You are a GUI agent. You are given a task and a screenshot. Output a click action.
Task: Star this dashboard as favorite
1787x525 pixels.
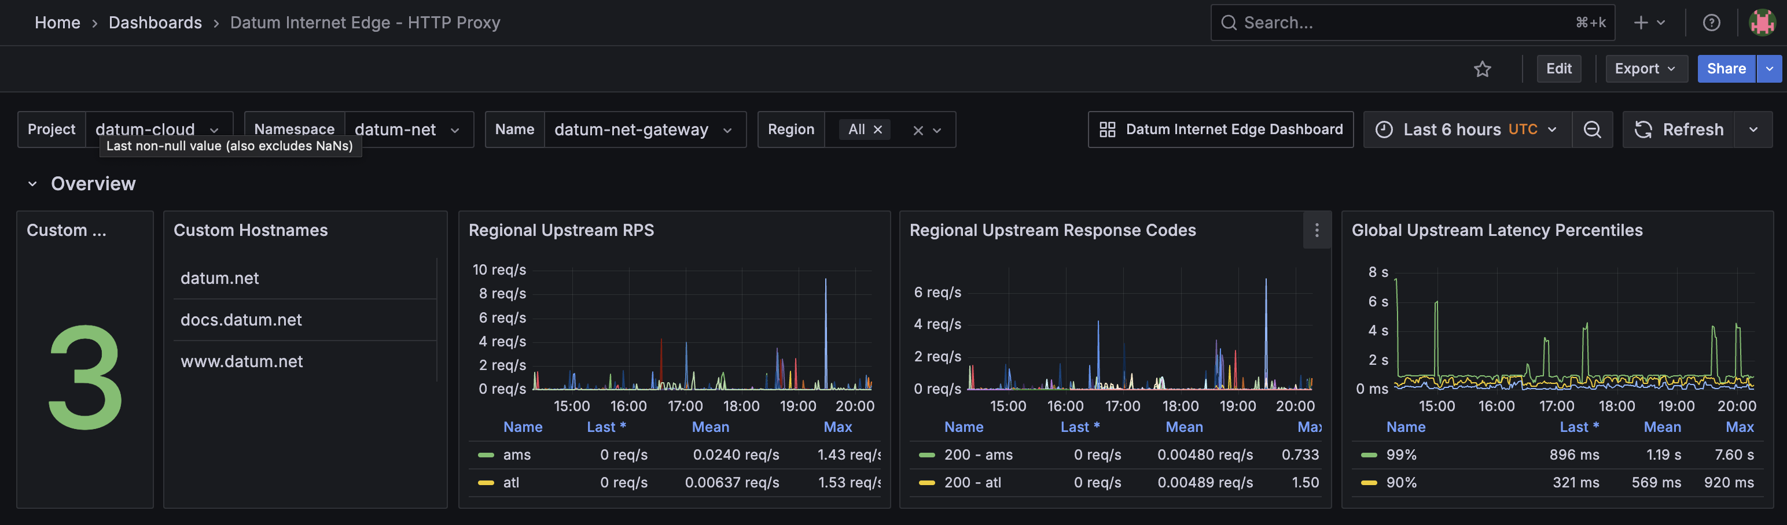pos(1483,69)
